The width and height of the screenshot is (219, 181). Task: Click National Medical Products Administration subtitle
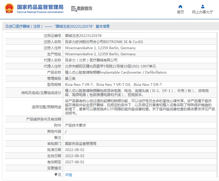click(40, 12)
